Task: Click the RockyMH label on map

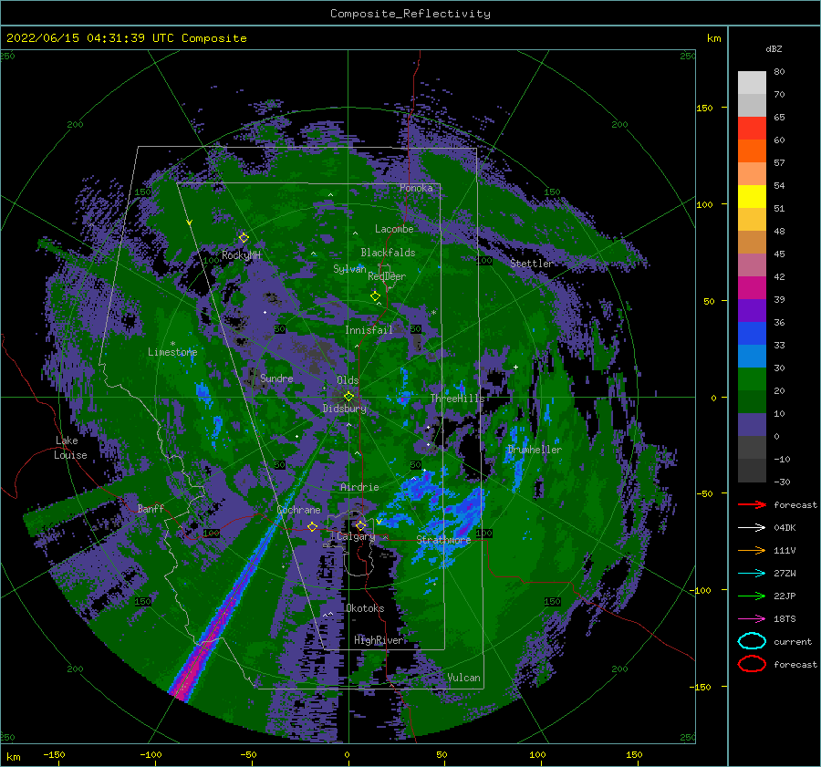Action: coord(241,255)
